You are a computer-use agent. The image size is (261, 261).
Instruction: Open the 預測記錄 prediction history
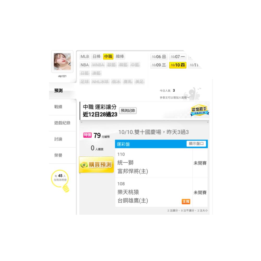coord(128,110)
